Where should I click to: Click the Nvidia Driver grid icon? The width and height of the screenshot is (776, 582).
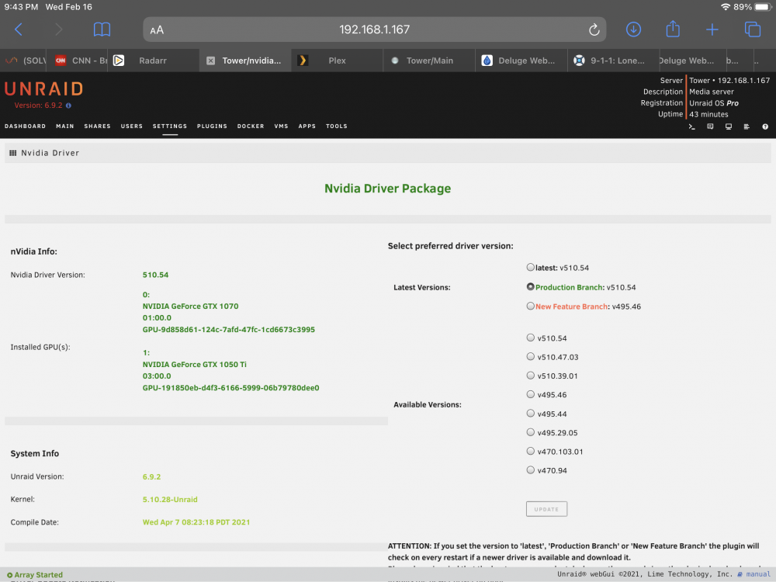point(13,153)
